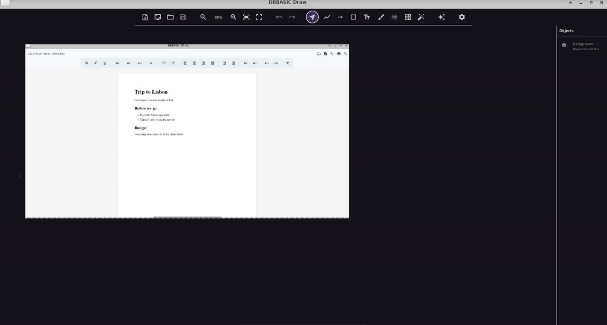Create a new drawing file
Image resolution: width=607 pixels, height=325 pixels.
(145, 17)
